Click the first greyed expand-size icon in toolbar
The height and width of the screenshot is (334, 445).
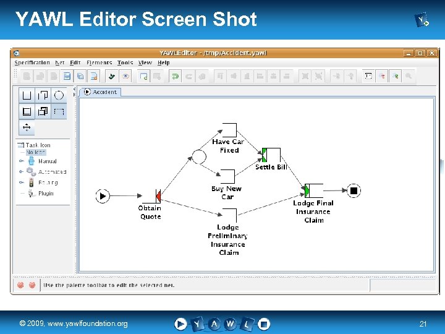(x=305, y=76)
